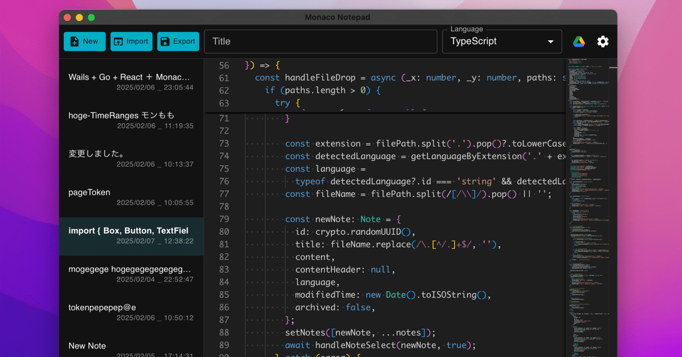Import a file into Monaco Notepad

pyautogui.click(x=131, y=41)
